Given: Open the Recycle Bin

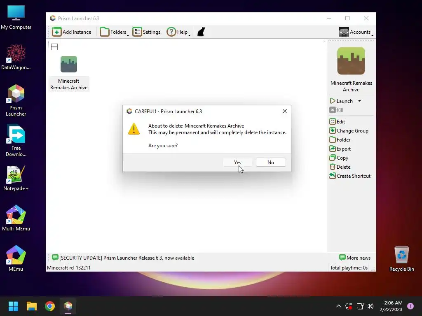Looking at the screenshot, I should point(401,259).
